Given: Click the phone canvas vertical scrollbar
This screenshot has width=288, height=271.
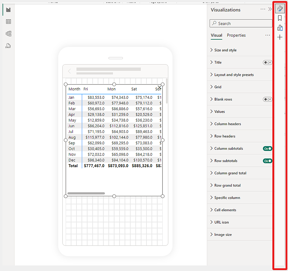Looking at the screenshot, I should (x=167, y=91).
